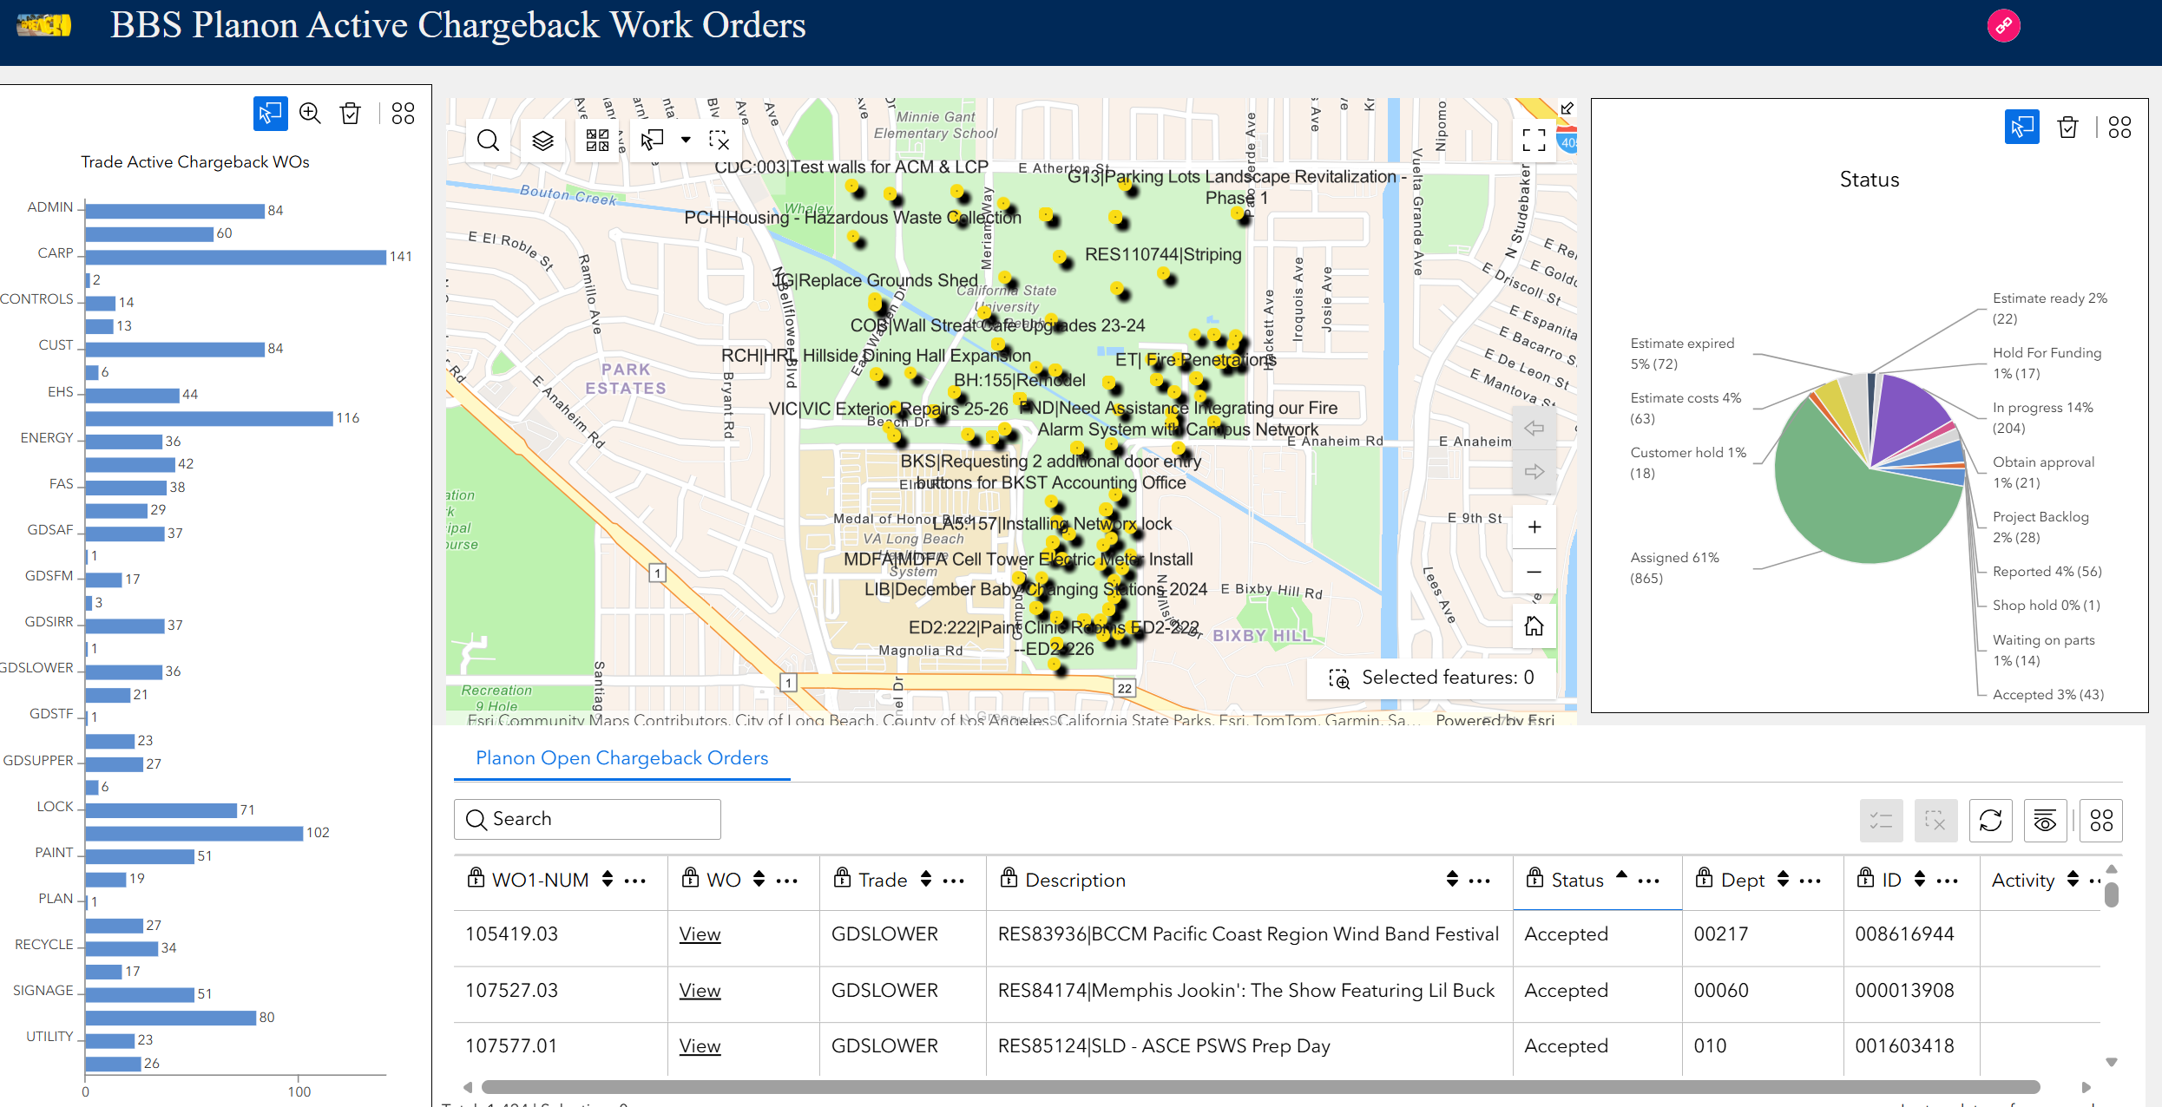
Task: Toggle show selection in table toolbar
Action: (x=1881, y=821)
